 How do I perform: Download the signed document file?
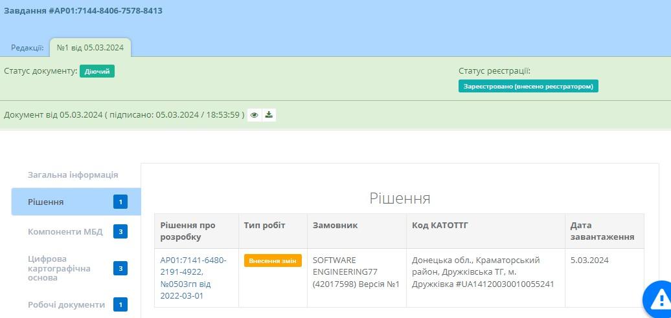[269, 115]
